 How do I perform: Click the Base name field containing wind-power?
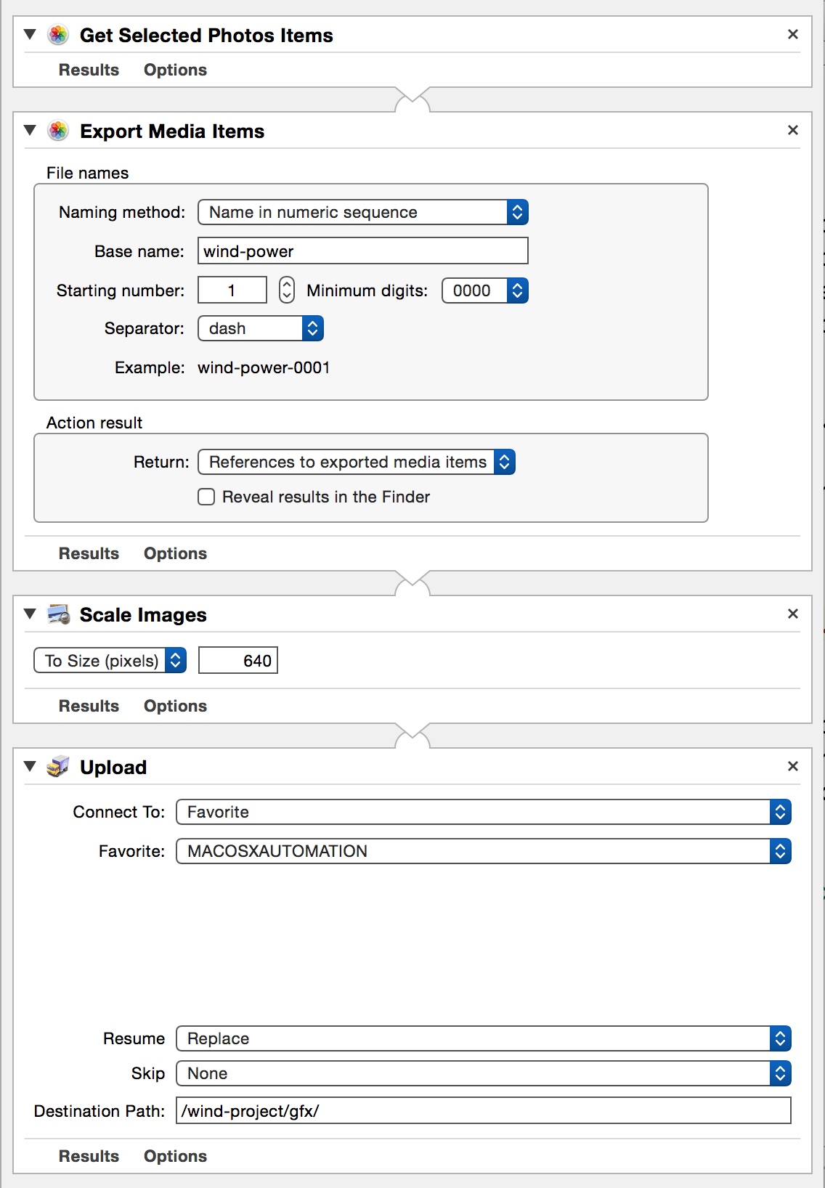tap(363, 251)
